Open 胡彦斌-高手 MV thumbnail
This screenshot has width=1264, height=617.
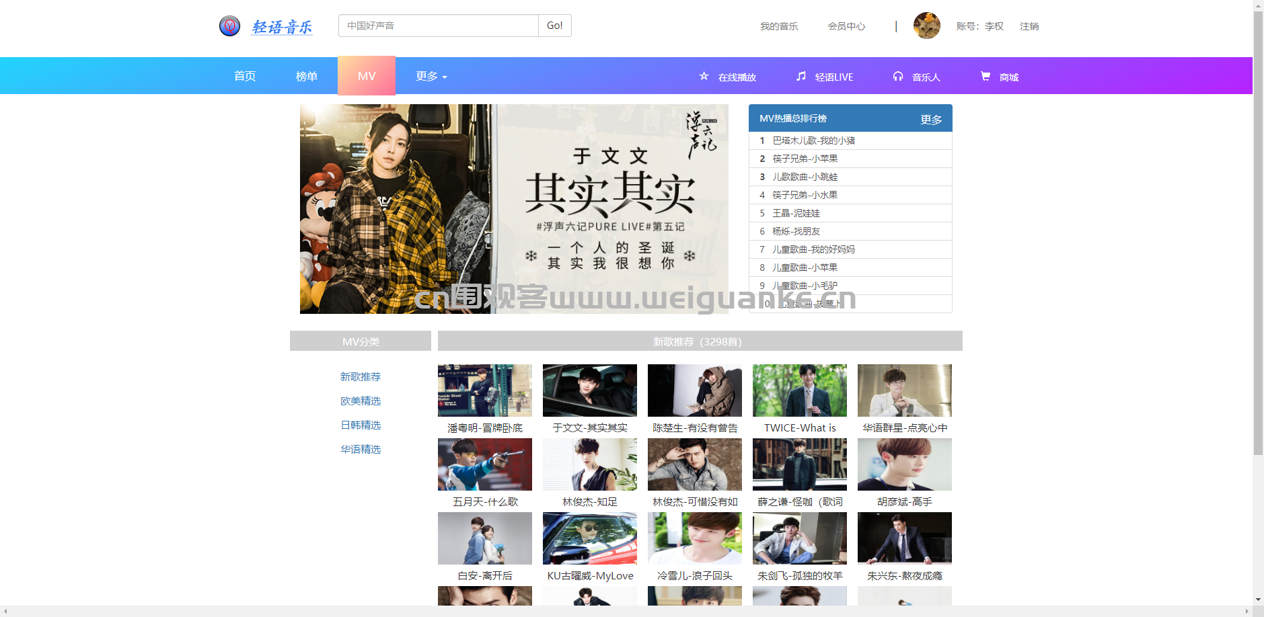[905, 464]
